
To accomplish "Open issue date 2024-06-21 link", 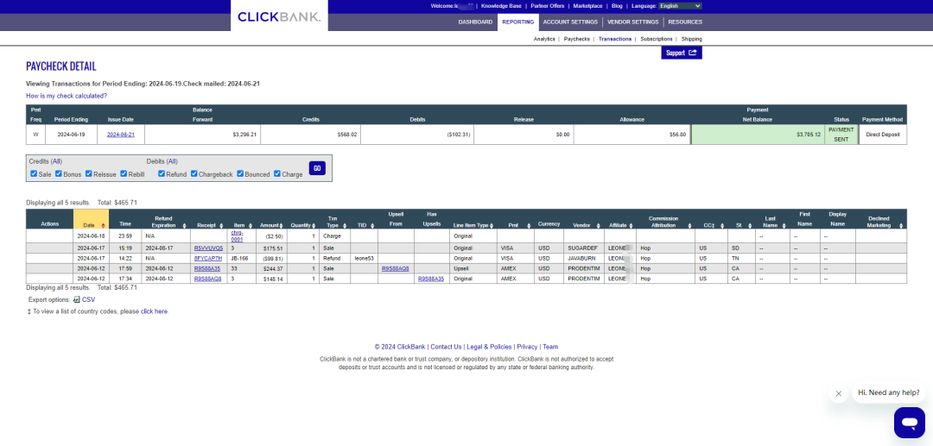I will pyautogui.click(x=121, y=135).
